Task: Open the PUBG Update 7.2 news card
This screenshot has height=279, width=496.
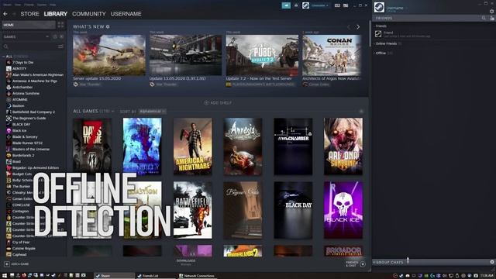Action: [262, 55]
